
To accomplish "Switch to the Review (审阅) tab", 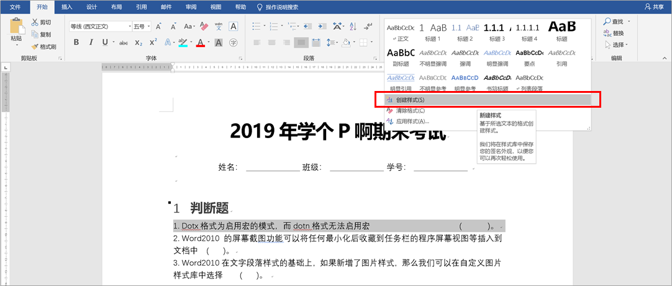I will [191, 7].
